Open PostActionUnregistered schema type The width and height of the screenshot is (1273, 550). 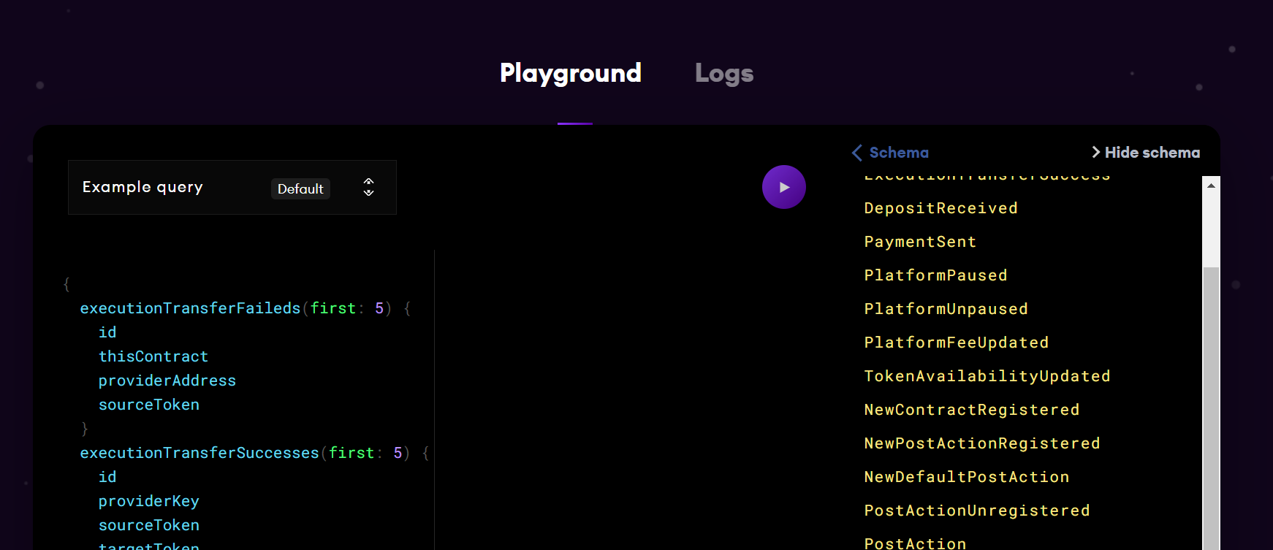(x=976, y=511)
